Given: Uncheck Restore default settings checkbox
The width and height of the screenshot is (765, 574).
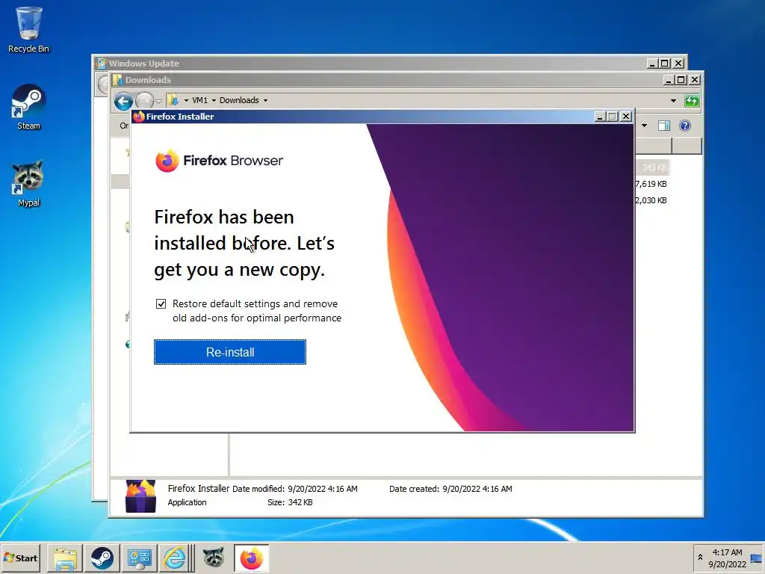Looking at the screenshot, I should [x=161, y=303].
